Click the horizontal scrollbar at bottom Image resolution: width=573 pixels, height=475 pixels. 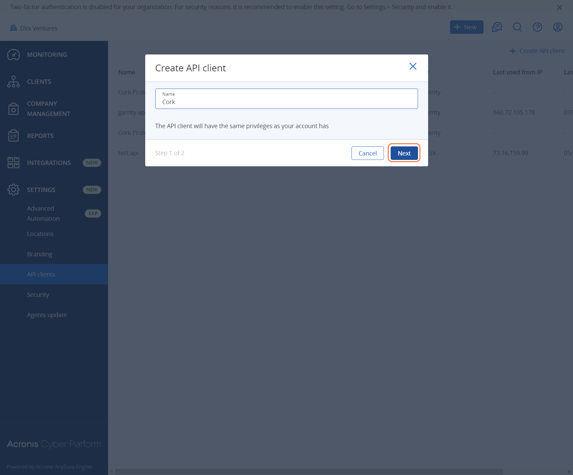pos(309,472)
